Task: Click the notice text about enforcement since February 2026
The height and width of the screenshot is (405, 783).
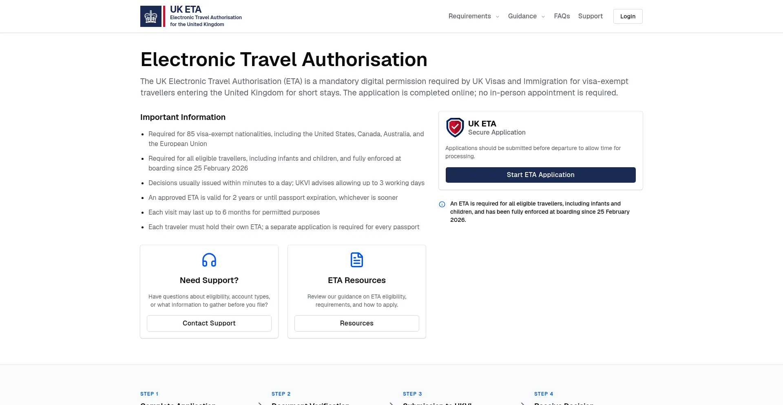Action: tap(540, 212)
